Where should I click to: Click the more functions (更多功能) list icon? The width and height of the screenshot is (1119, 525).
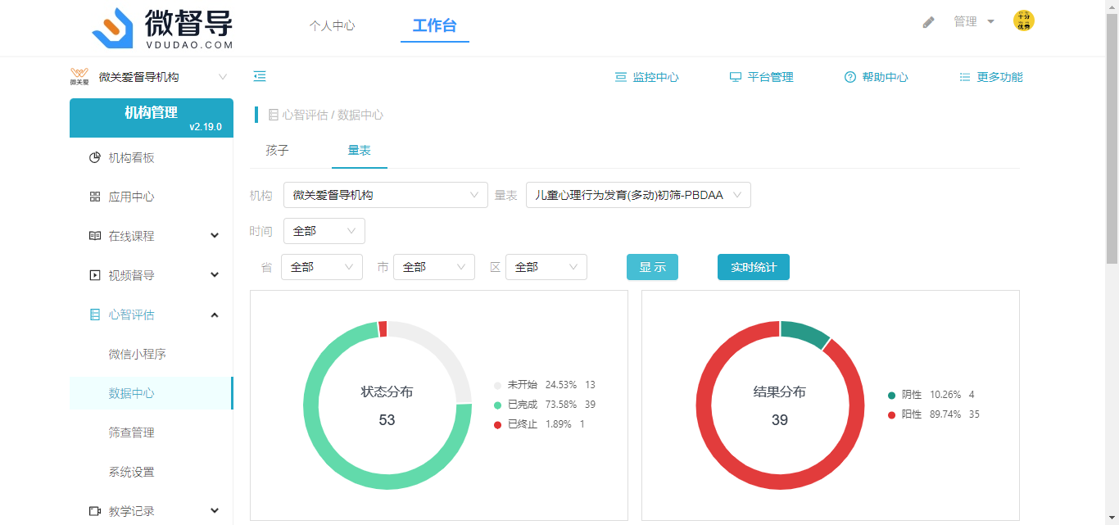click(x=965, y=77)
